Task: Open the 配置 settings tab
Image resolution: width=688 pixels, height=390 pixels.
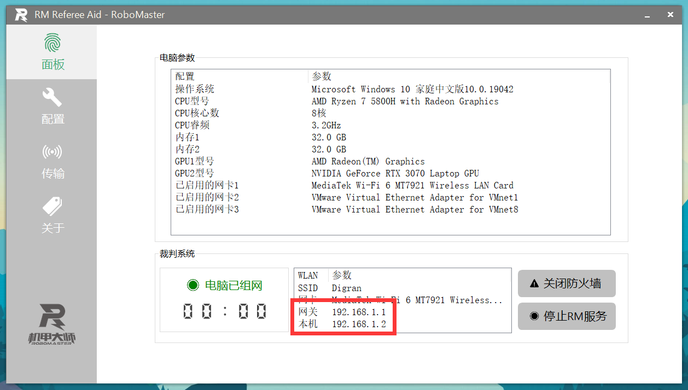Action: coord(52,107)
